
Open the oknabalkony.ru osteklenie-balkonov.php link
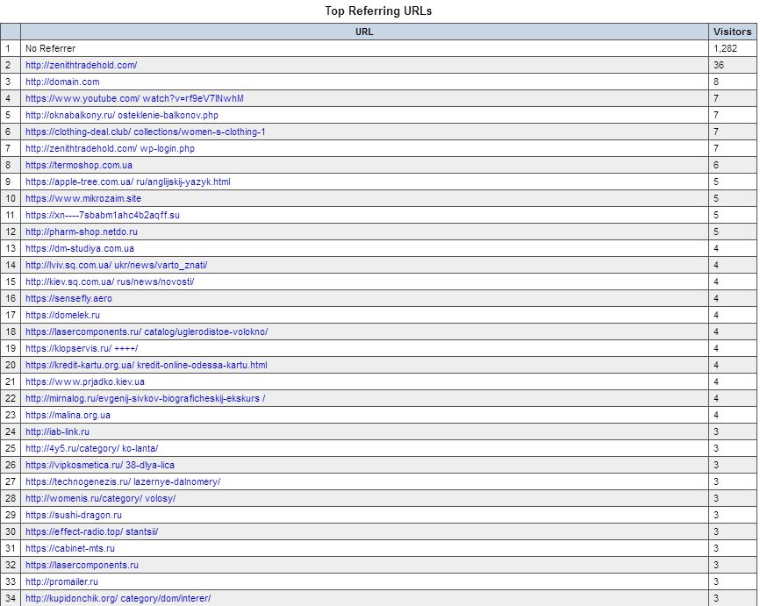pyautogui.click(x=122, y=115)
